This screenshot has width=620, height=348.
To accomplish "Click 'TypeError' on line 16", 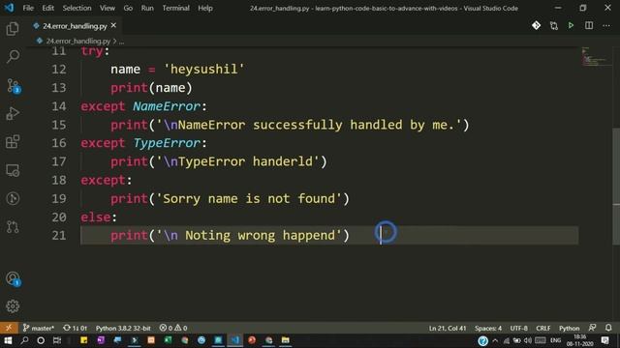I will (x=167, y=143).
